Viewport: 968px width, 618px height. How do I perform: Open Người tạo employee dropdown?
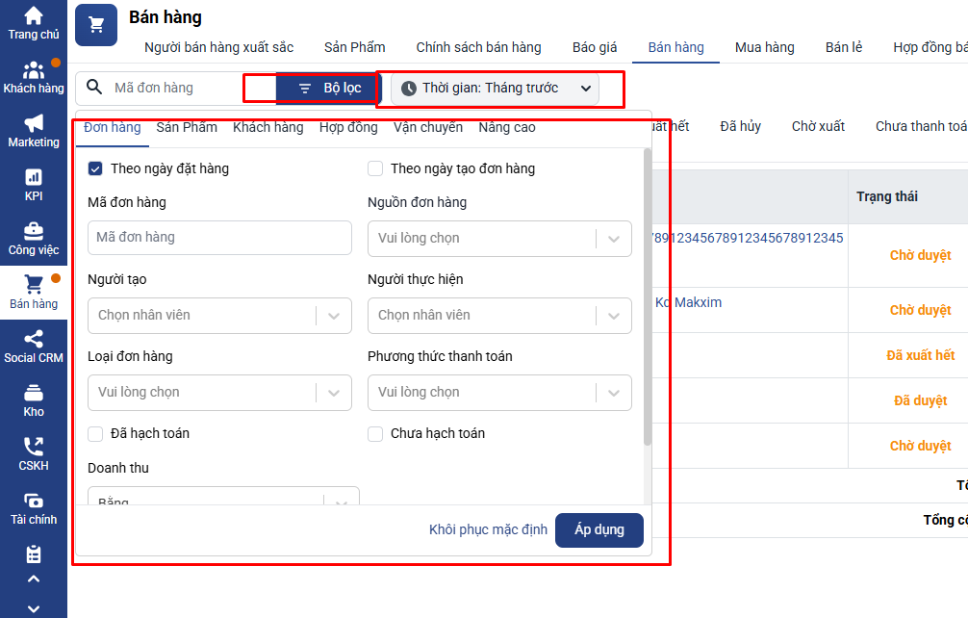coord(218,316)
